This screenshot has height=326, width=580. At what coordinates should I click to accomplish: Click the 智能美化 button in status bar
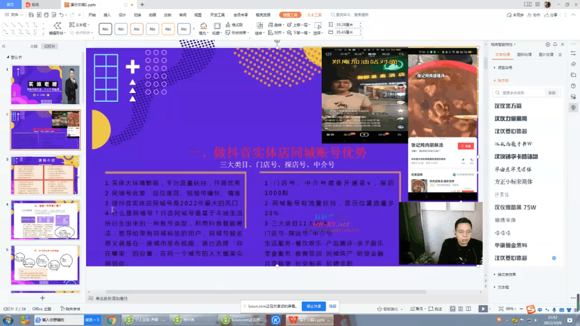389,308
